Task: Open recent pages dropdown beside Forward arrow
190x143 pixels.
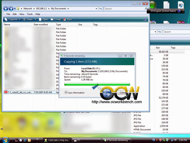Action: [15, 9]
